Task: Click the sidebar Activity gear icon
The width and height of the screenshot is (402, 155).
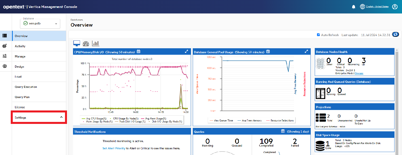Action: [x=4, y=46]
